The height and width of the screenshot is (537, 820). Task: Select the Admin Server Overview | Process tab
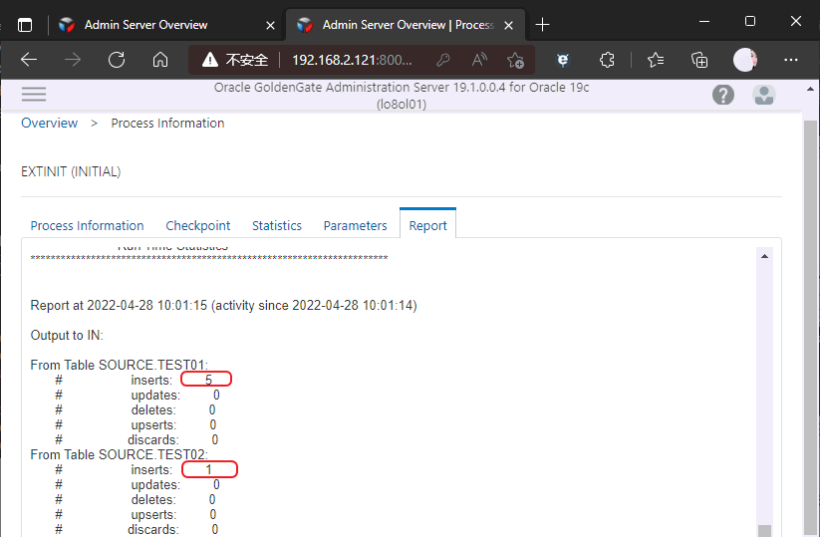click(x=406, y=25)
